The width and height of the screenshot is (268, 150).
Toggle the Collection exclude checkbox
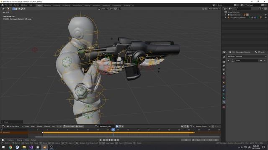pyautogui.click(x=229, y=15)
